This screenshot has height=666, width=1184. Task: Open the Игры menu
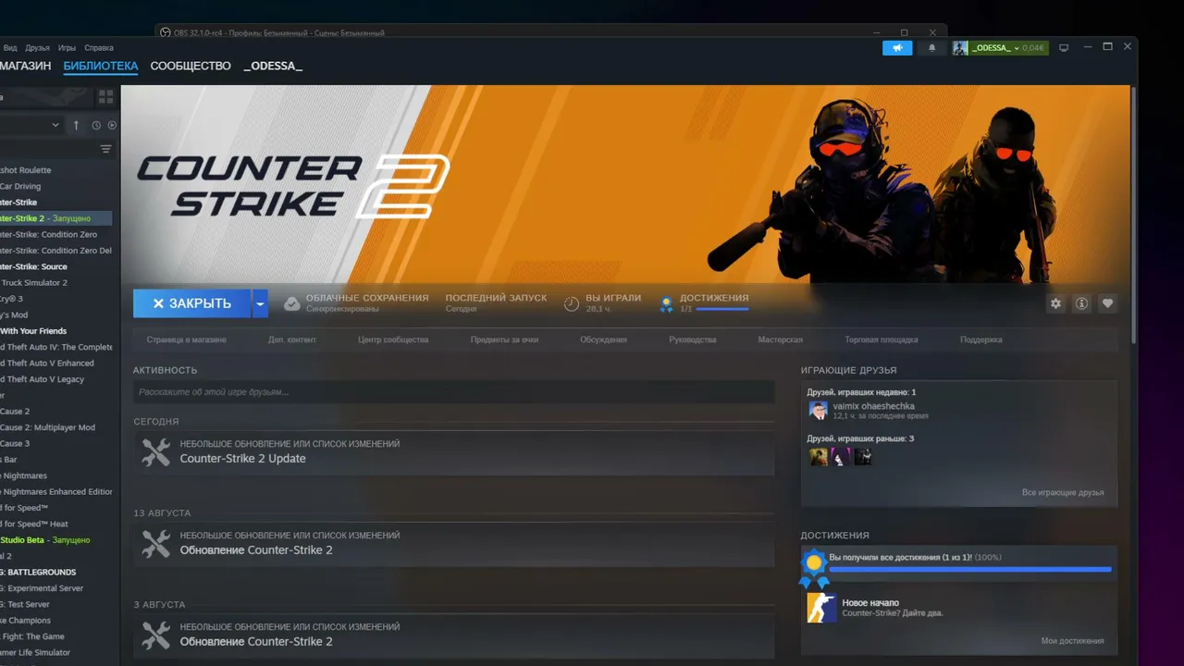68,48
